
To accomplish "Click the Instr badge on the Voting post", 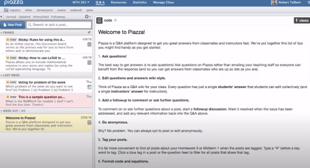I will point(11,82).
